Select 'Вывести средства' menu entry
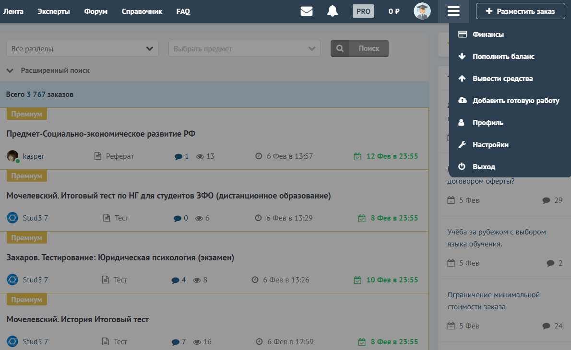Screen dimensions: 571x350 point(502,79)
